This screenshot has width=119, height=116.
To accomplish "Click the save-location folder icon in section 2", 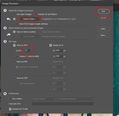I will click(8, 35).
